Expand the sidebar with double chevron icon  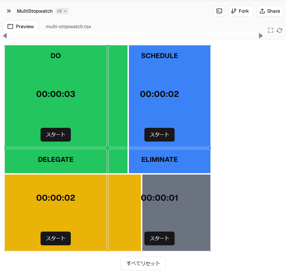(x=9, y=11)
